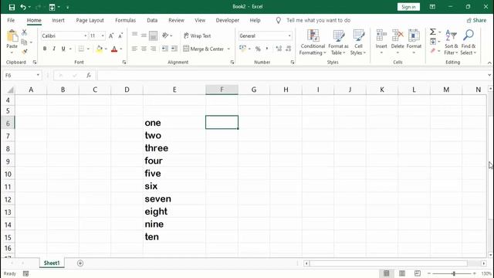Image resolution: width=494 pixels, height=278 pixels.
Task: Click the Cut scissors icon
Action: point(24,32)
